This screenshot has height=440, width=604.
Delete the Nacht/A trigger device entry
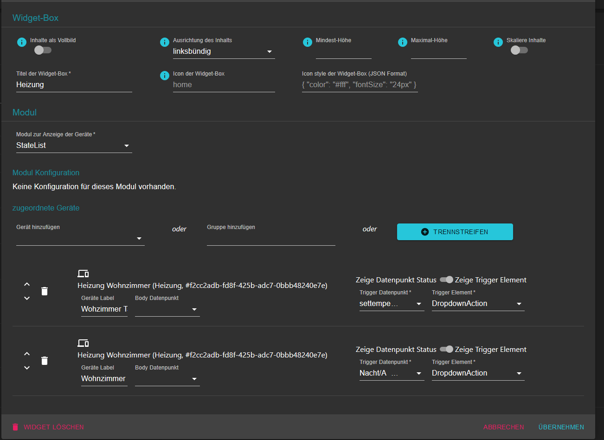point(45,361)
